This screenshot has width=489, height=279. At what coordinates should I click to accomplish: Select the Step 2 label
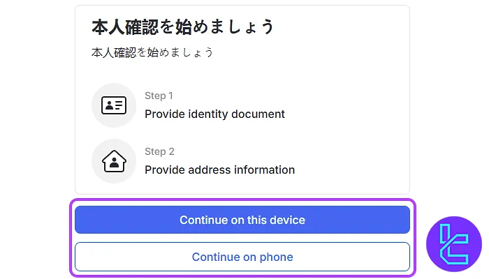tap(159, 151)
